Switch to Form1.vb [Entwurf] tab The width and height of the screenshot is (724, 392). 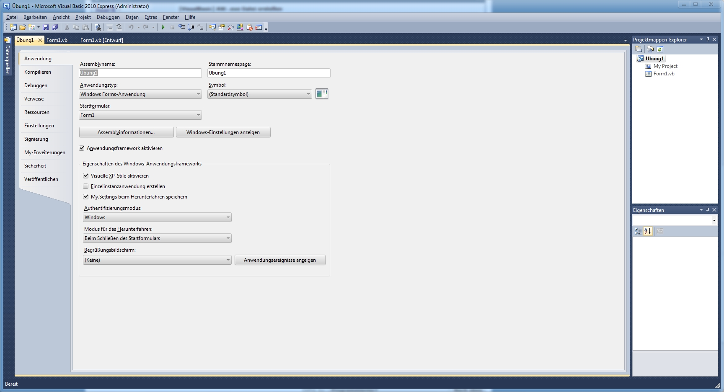(x=102, y=40)
